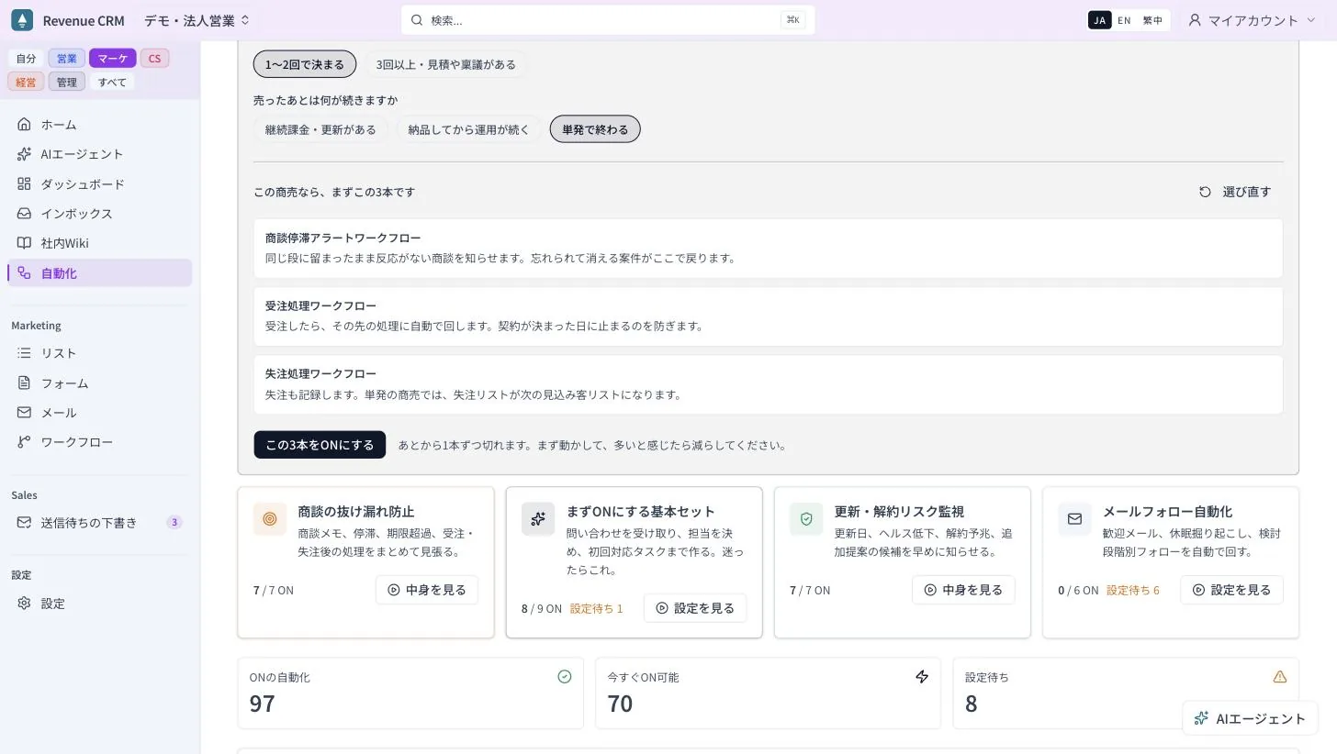Click この3本をONにする button
The image size is (1337, 754).
pos(320,445)
